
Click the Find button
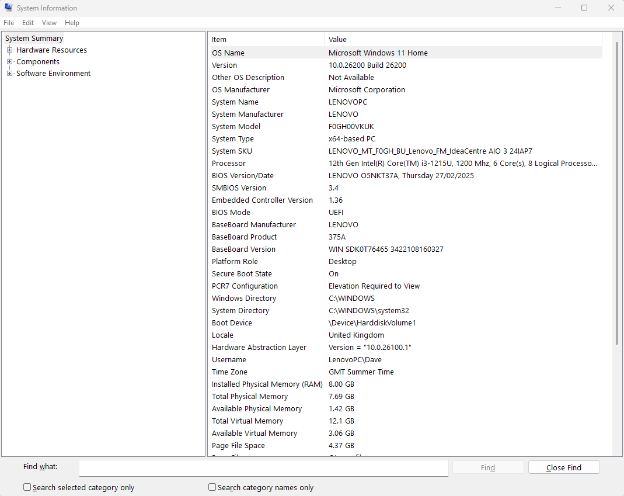[488, 468]
